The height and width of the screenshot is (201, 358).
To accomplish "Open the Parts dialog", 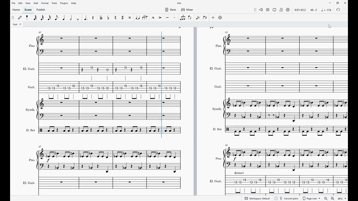I will click(x=171, y=10).
